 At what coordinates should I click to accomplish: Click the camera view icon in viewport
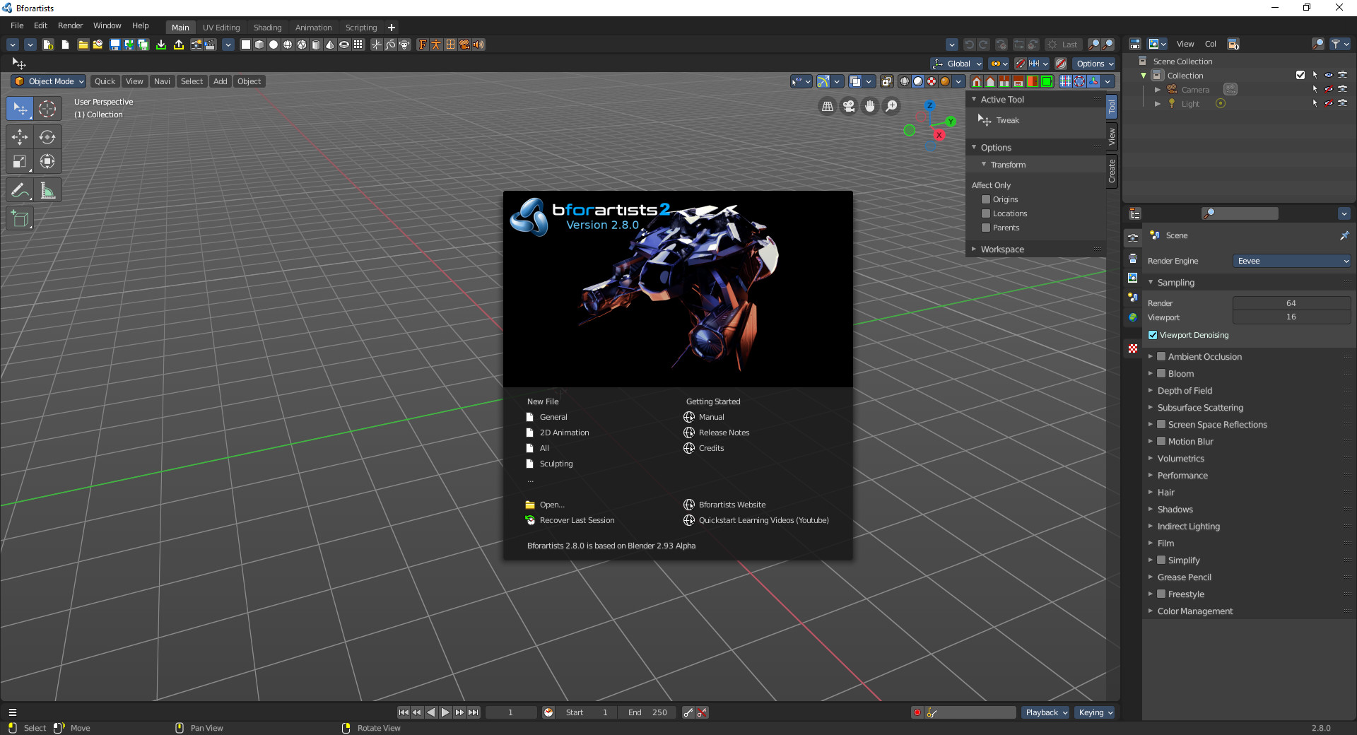click(x=849, y=106)
